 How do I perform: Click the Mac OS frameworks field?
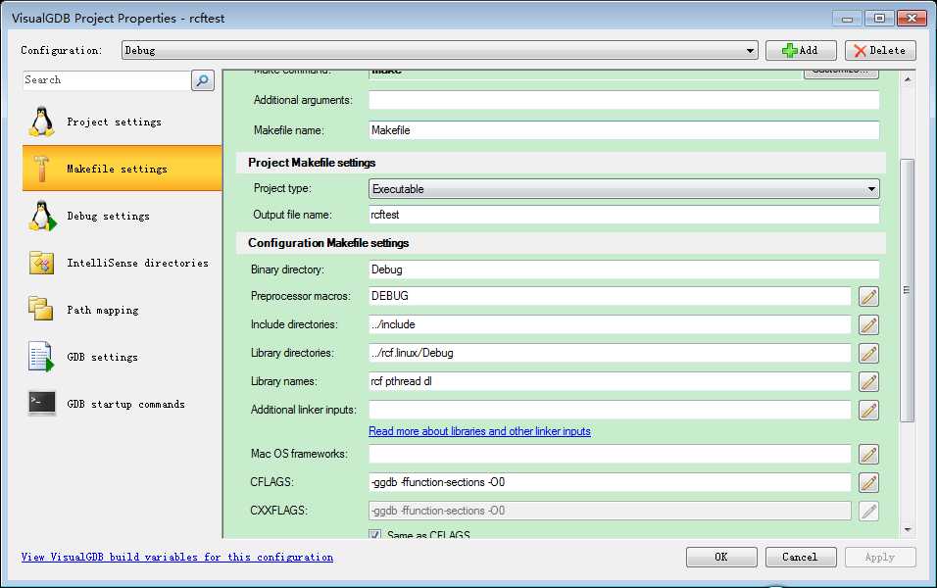coord(610,454)
